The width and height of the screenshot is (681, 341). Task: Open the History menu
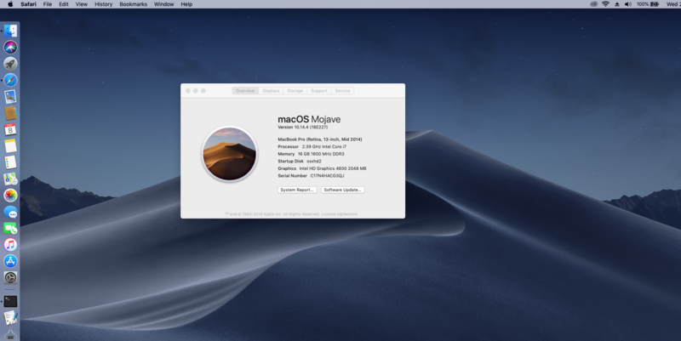103,4
